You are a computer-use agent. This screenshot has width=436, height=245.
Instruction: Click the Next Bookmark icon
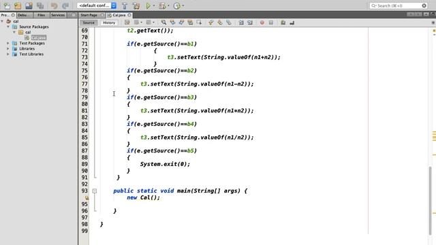point(219,22)
